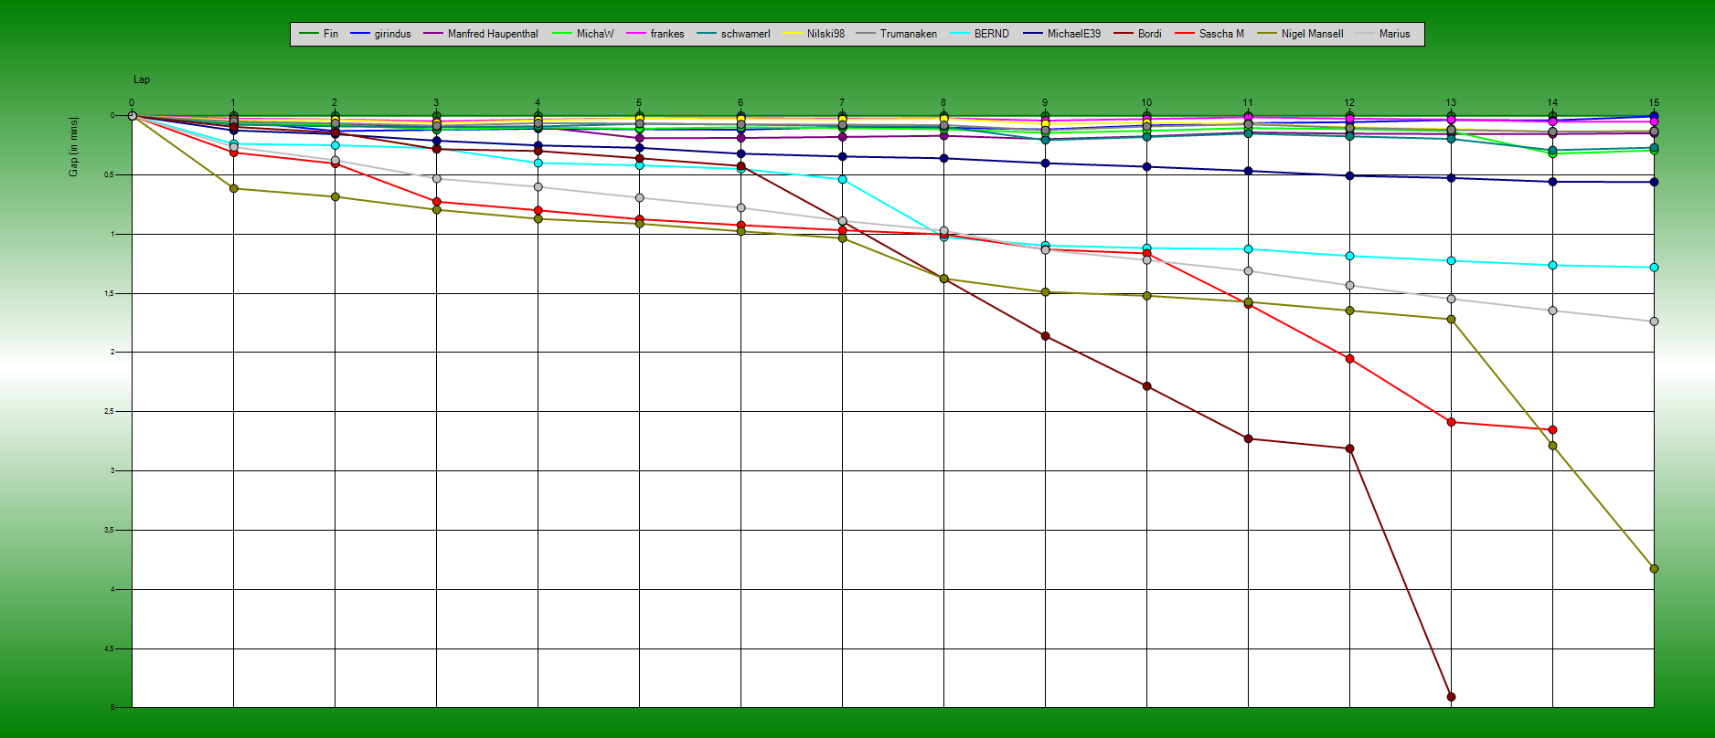Click Nigel Mansell's lap 1 data point
Viewport: 1715px width, 738px height.
point(233,188)
